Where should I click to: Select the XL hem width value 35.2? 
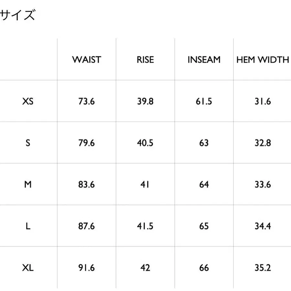click(x=263, y=268)
